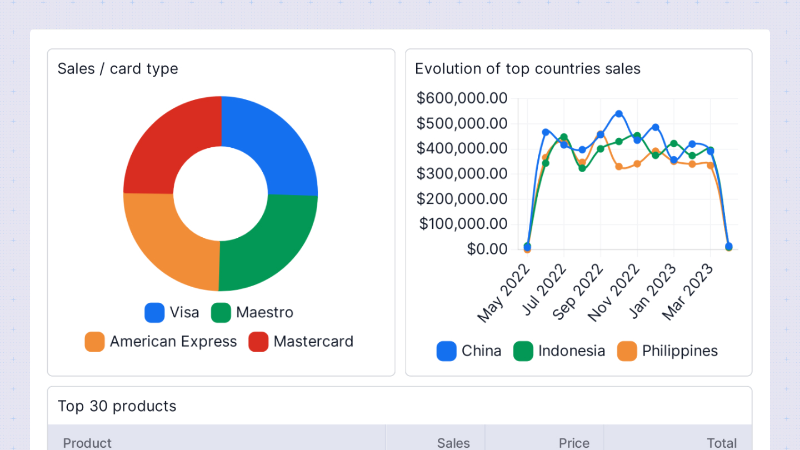Toggle the China legend color swatch
800x450 pixels.
(x=446, y=351)
